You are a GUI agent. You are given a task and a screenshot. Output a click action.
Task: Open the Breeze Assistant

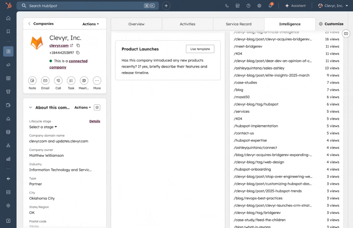pos(295,6)
